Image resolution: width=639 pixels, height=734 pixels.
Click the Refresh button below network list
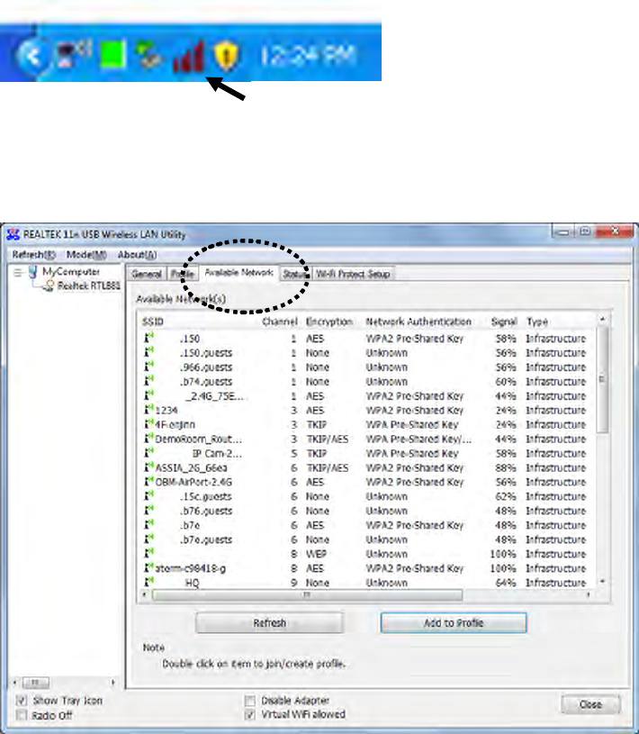[x=269, y=623]
